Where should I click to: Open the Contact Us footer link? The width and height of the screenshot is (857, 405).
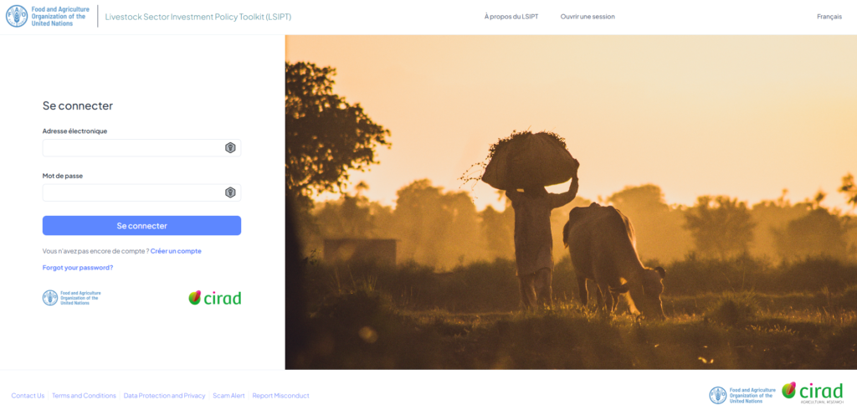pyautogui.click(x=28, y=396)
